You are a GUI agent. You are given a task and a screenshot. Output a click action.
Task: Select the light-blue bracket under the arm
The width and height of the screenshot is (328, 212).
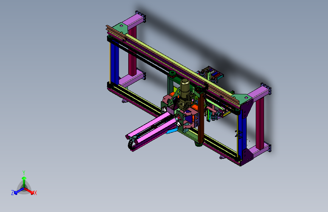[x=172, y=131]
